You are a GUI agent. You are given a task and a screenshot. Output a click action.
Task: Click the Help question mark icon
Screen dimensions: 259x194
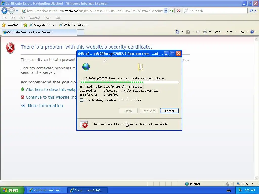252,32
